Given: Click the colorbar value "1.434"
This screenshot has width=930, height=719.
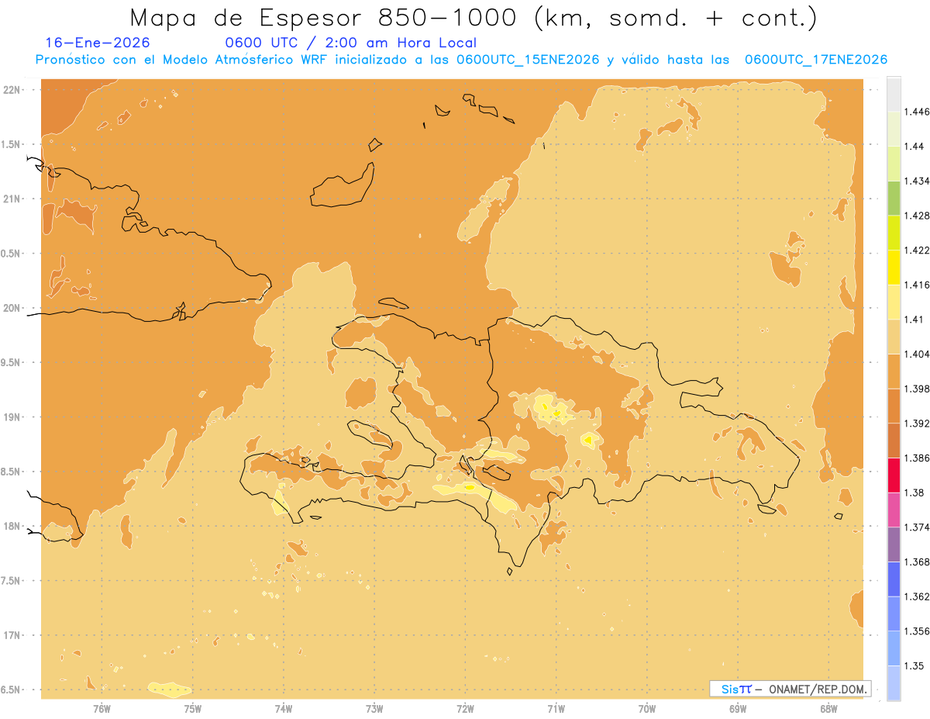Looking at the screenshot, I should coord(918,181).
